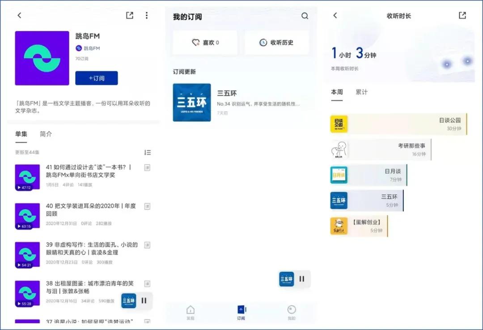Pause the currently playing 三五环 episode
This screenshot has width=483, height=330.
coord(302,279)
